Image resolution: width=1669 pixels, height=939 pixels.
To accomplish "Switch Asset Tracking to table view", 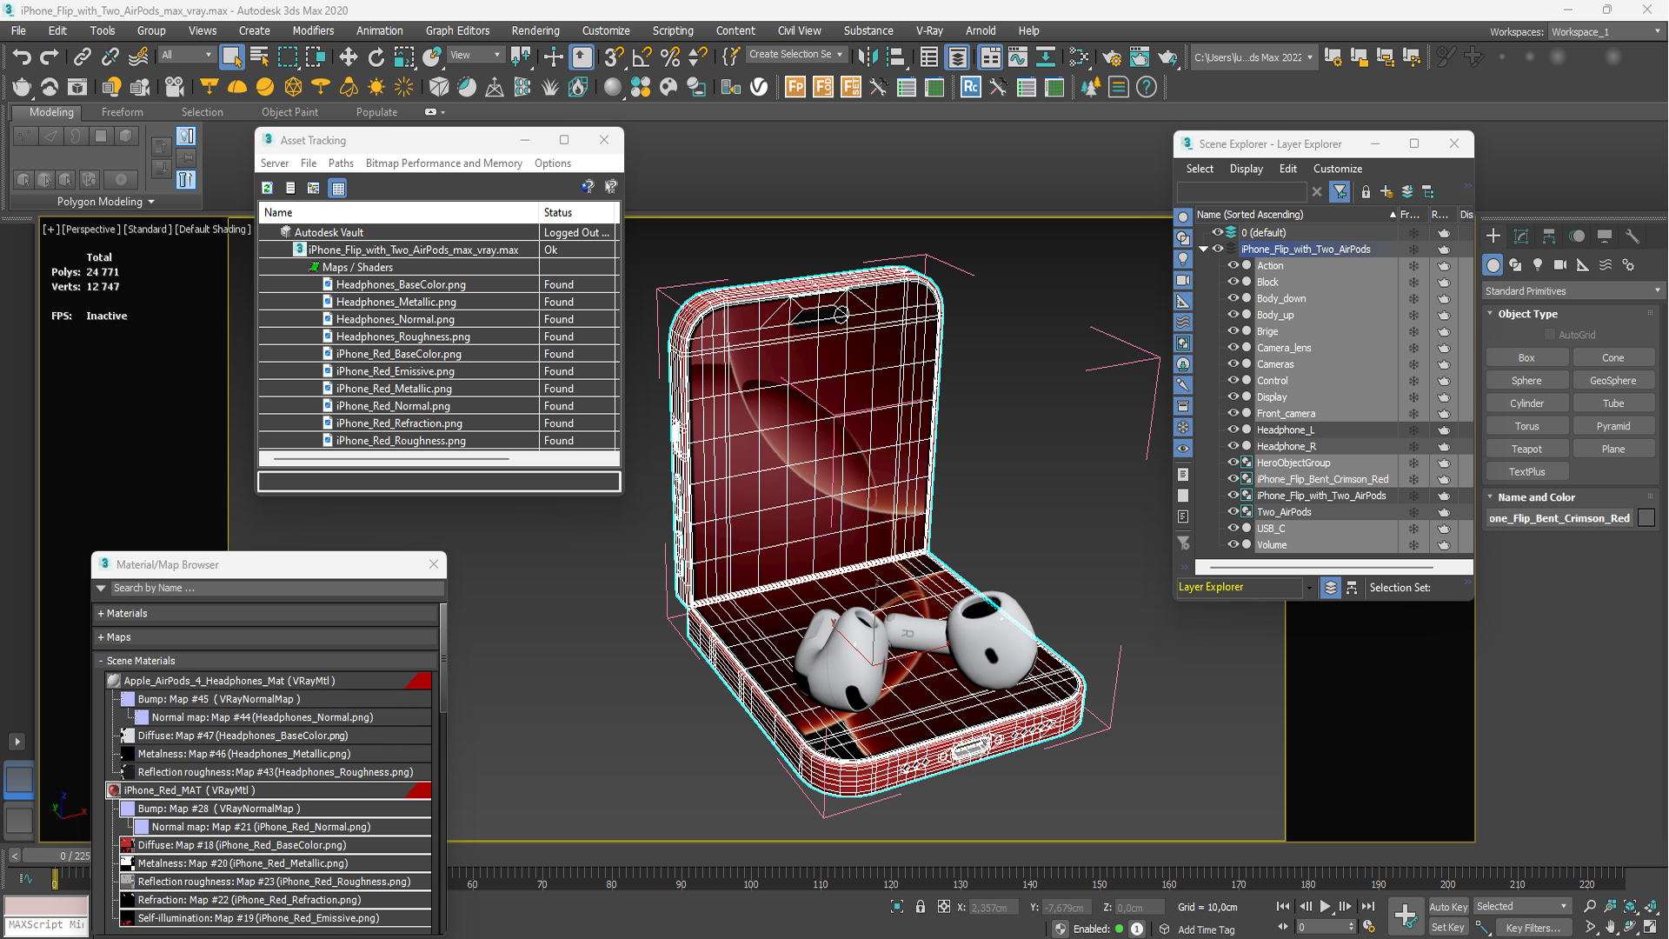I will click(x=338, y=188).
